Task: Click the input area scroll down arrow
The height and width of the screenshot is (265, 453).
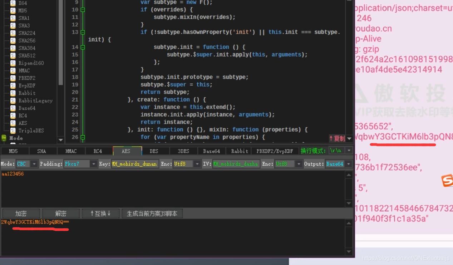Action: tap(349, 203)
